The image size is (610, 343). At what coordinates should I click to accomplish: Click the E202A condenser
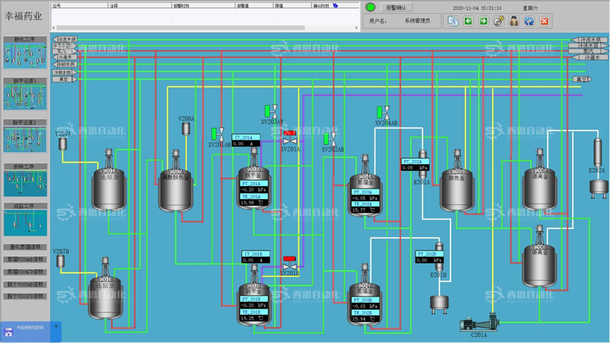click(x=597, y=152)
